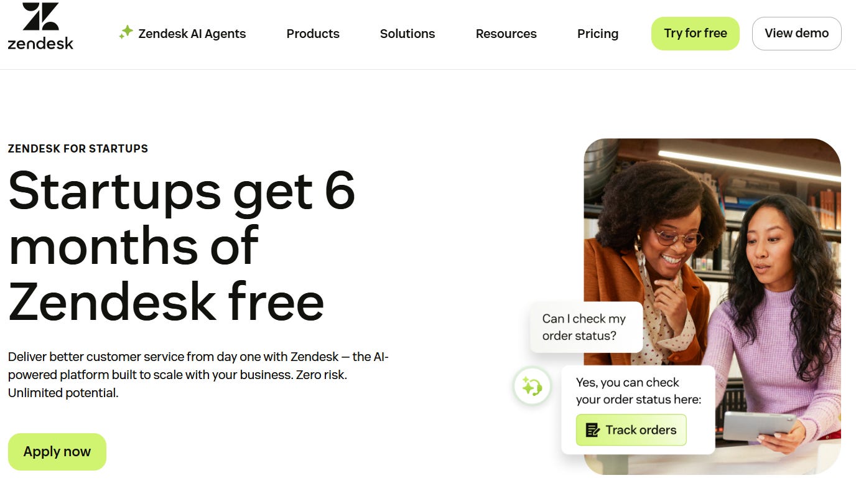
Task: Click the Apply now button
Action: [57, 452]
